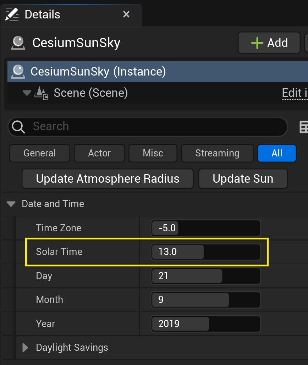Click the magnifying glass search icon
The height and width of the screenshot is (365, 308).
pyautogui.click(x=18, y=127)
